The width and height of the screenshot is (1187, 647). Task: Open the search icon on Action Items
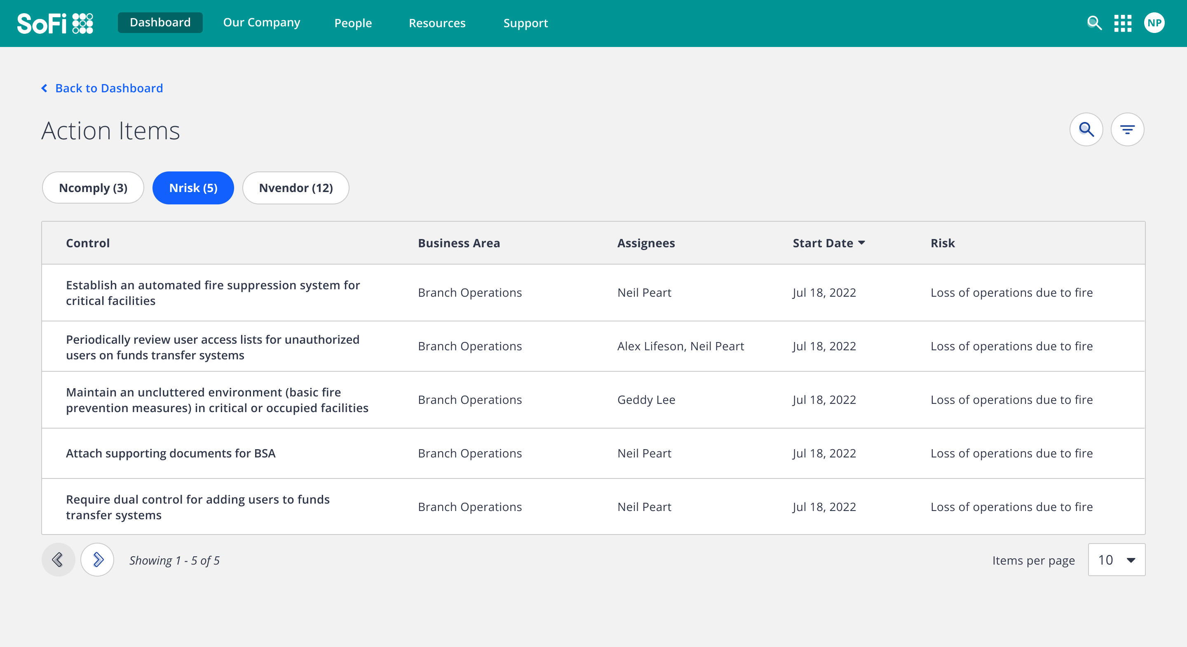pos(1086,130)
